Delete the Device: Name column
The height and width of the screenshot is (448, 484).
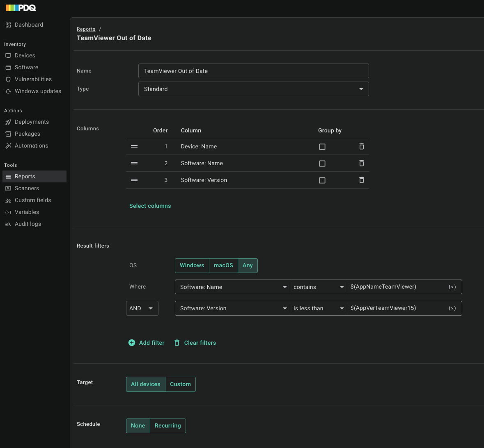click(x=361, y=146)
